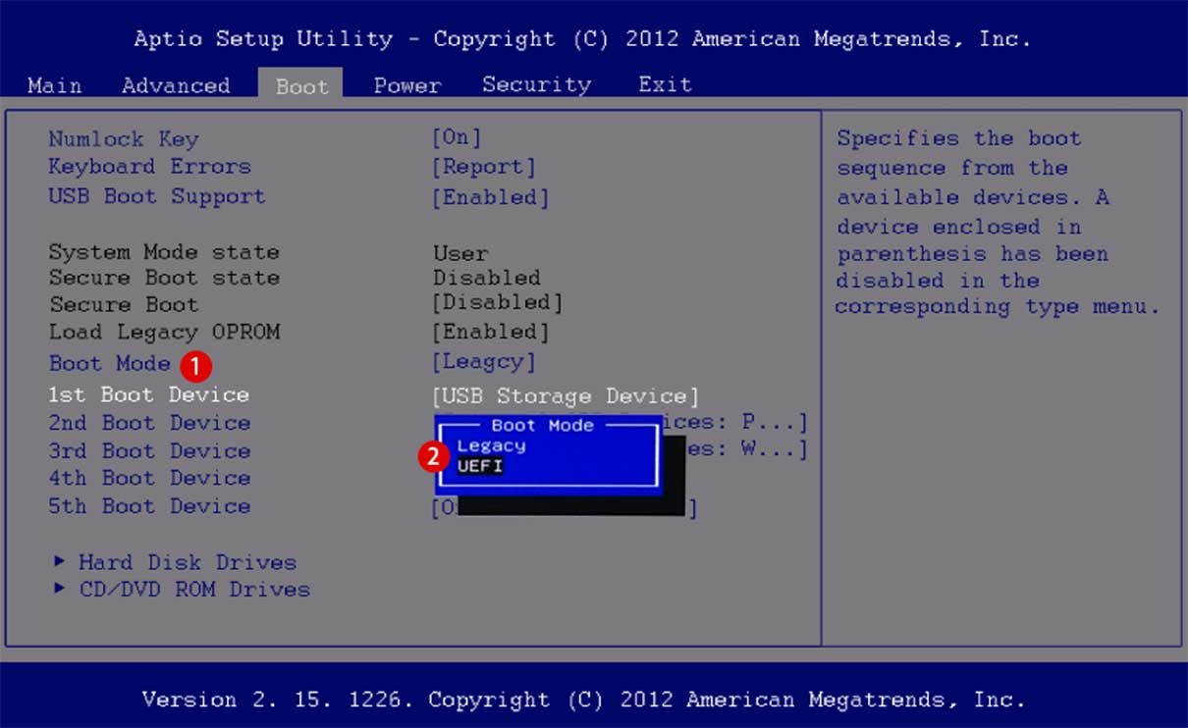Click the Version 2.15.1226 footer text
The height and width of the screenshot is (728, 1188).
pyautogui.click(x=583, y=700)
